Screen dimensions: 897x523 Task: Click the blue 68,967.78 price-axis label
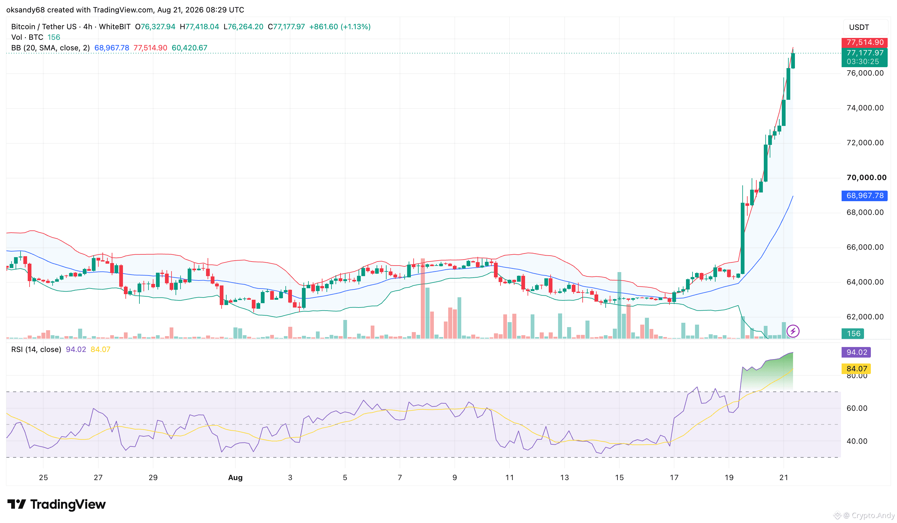tap(865, 196)
